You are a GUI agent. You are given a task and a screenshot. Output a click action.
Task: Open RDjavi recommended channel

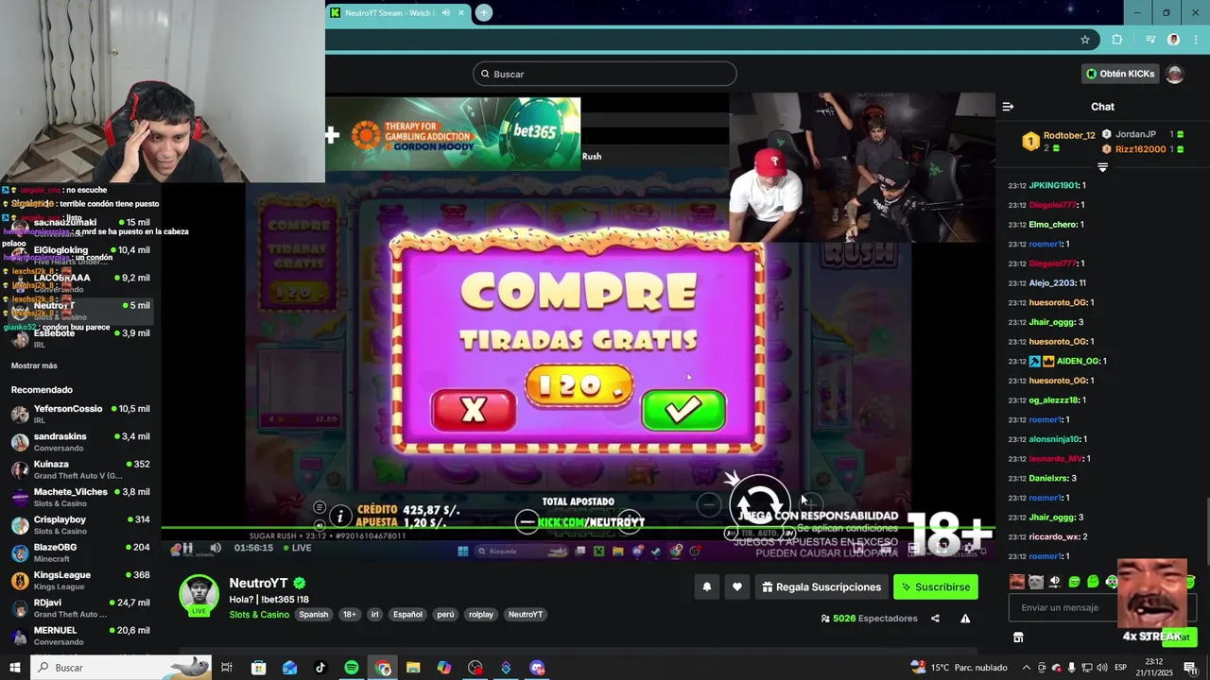[80, 608]
